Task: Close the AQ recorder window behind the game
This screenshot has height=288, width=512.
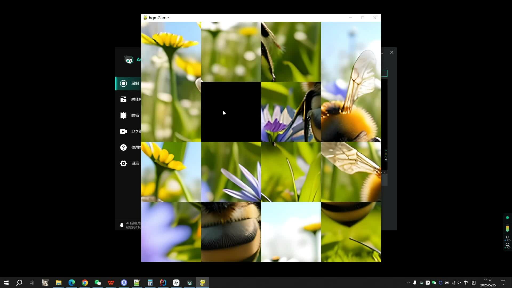Action: coord(391,53)
